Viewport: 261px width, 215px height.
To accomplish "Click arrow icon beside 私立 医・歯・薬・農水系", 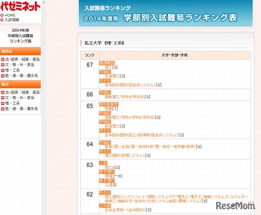I will pos(3,109).
